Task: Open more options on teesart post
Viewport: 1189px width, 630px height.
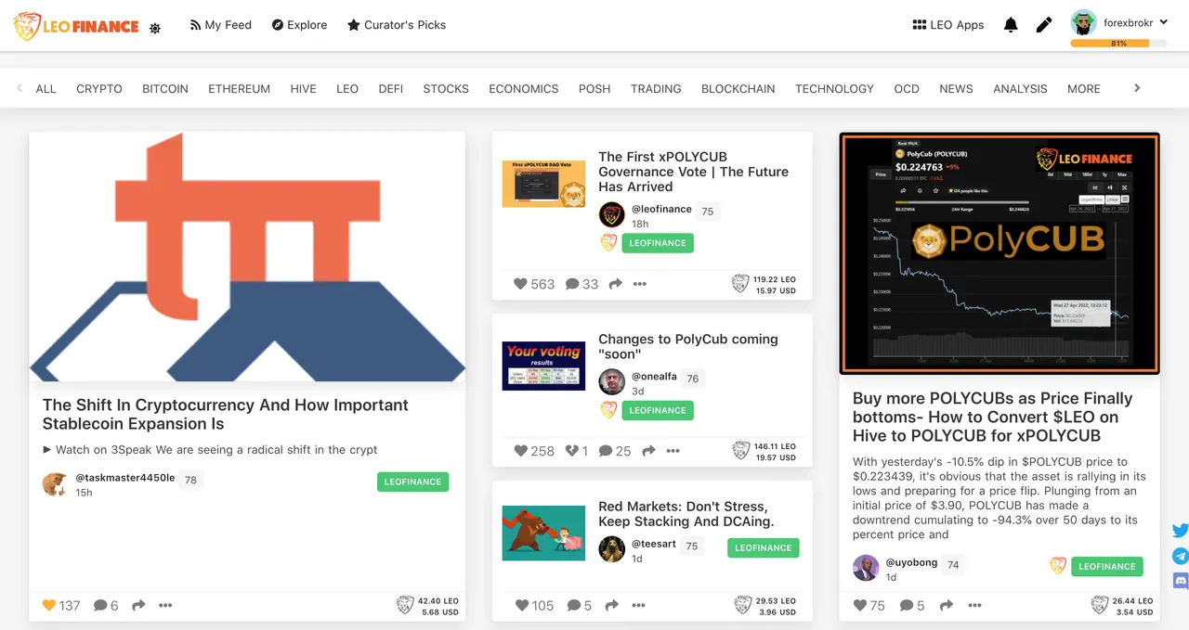Action: click(638, 605)
